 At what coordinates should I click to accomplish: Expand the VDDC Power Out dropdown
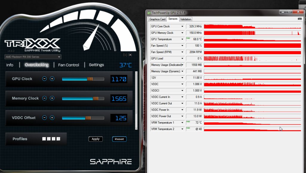[x=182, y=116]
